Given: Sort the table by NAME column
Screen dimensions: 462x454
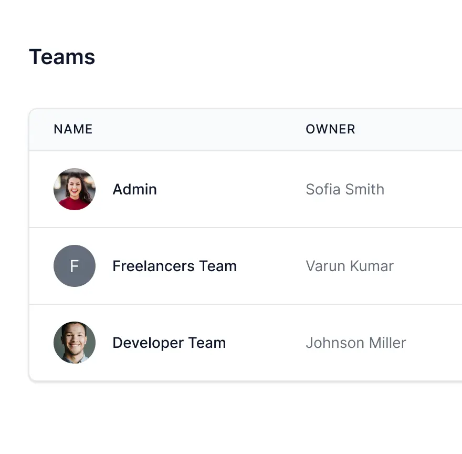Looking at the screenshot, I should 73,129.
